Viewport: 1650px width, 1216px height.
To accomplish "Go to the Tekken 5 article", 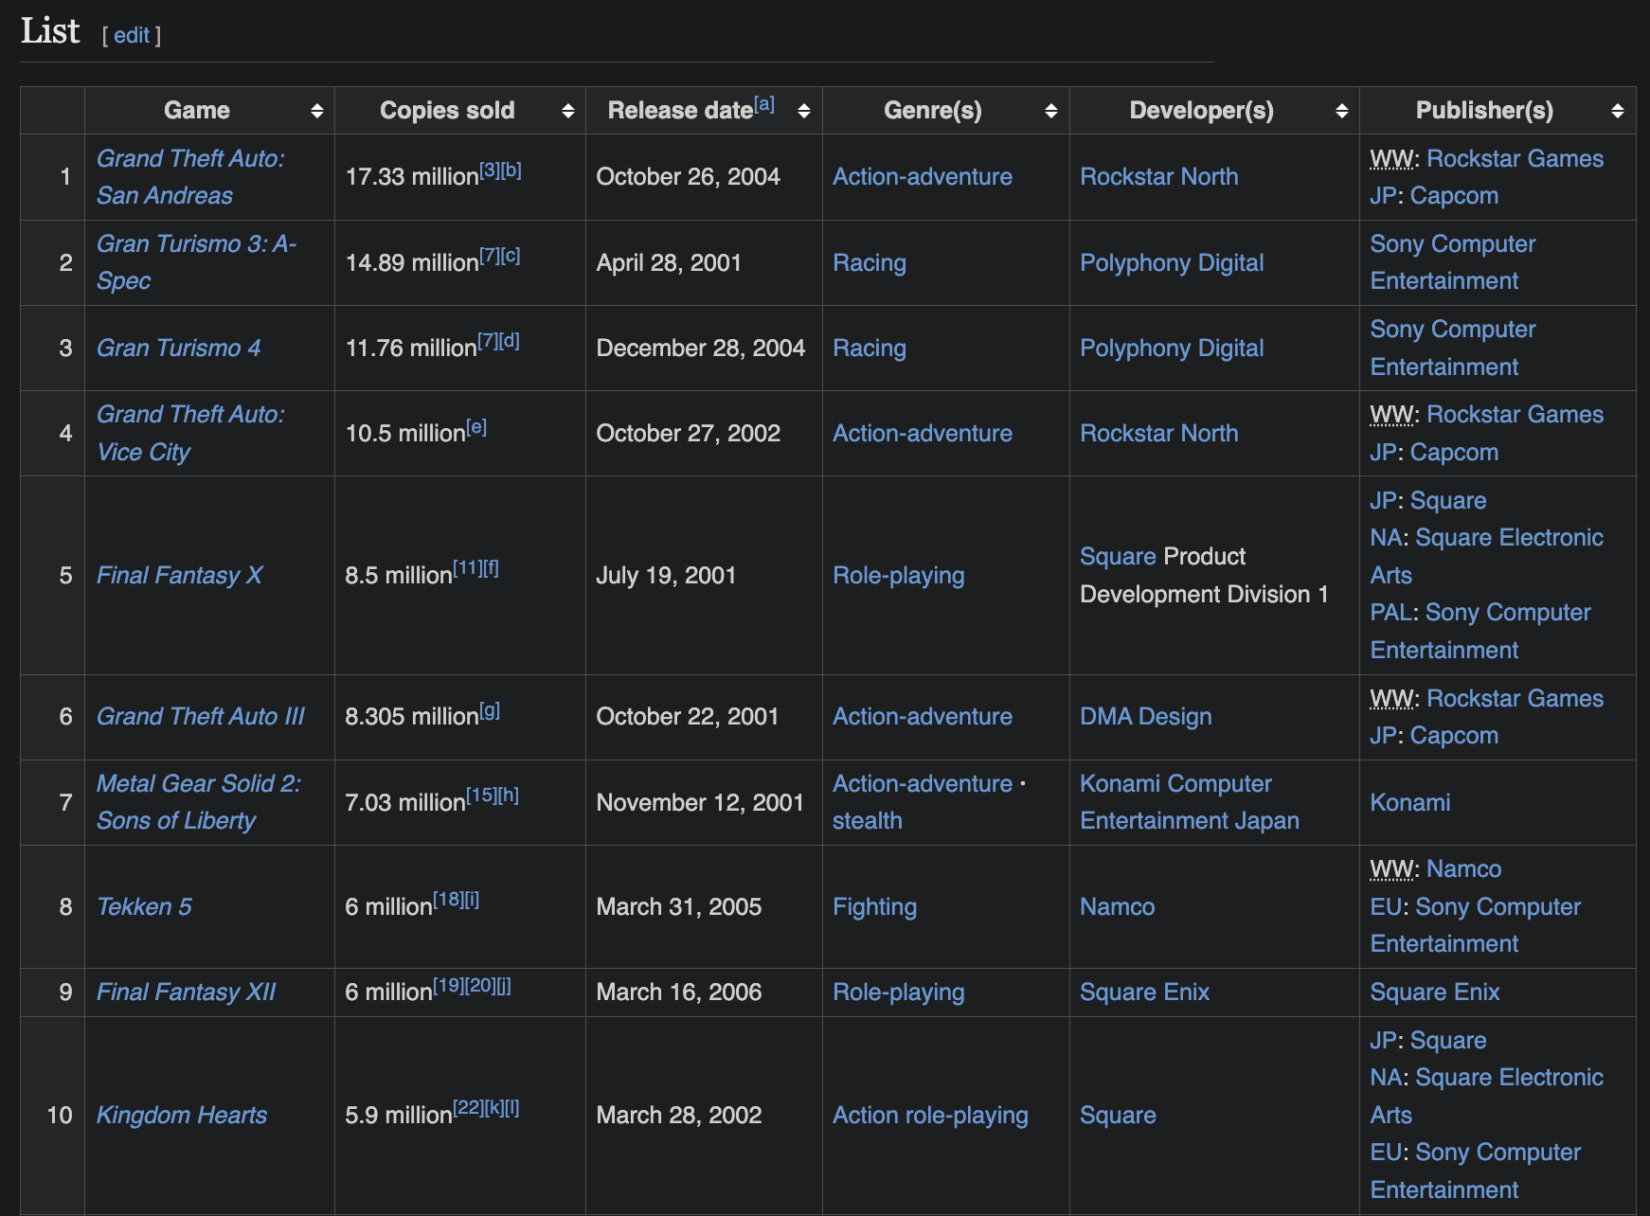I will (x=144, y=906).
